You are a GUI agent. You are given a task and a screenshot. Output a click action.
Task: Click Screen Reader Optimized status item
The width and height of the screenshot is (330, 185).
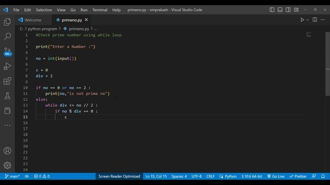(x=119, y=176)
